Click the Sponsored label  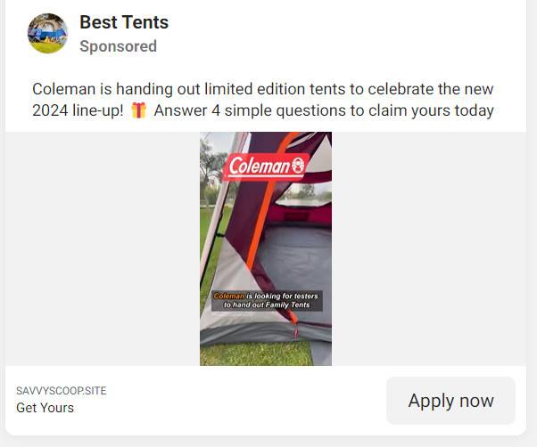(x=118, y=46)
